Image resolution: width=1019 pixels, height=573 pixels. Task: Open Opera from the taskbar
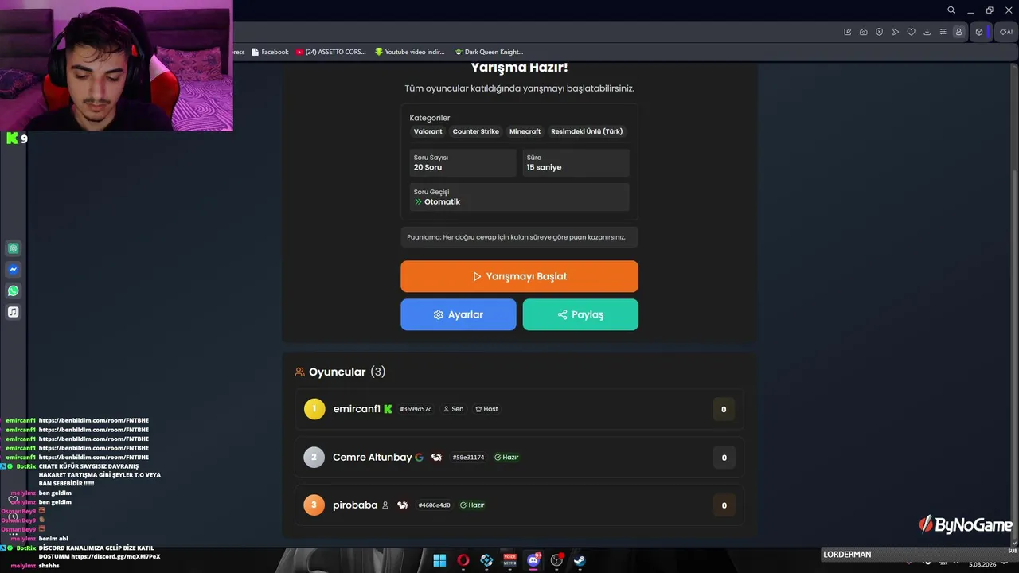pos(463,560)
